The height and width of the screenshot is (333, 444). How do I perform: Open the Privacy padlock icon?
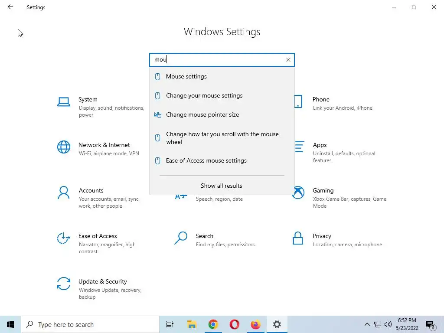click(x=298, y=238)
